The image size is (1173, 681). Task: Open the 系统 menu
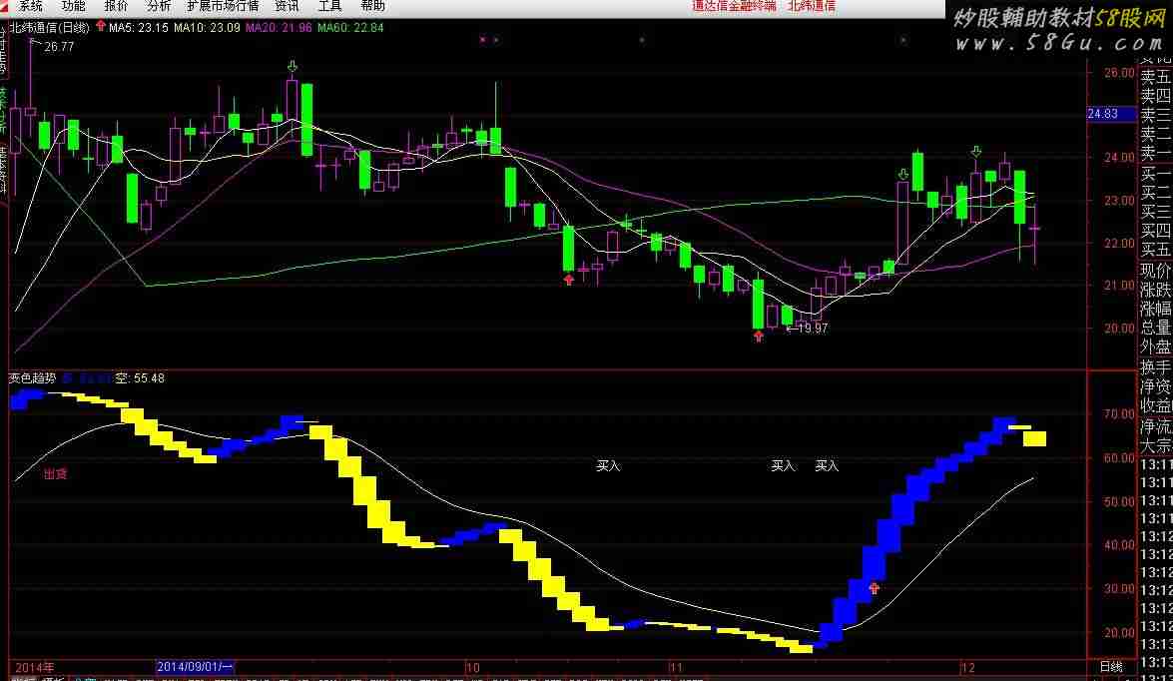point(30,6)
